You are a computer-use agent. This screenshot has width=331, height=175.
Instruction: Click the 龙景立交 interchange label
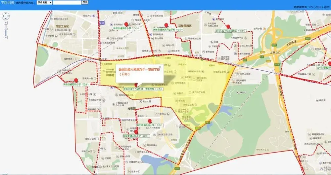coord(275,53)
